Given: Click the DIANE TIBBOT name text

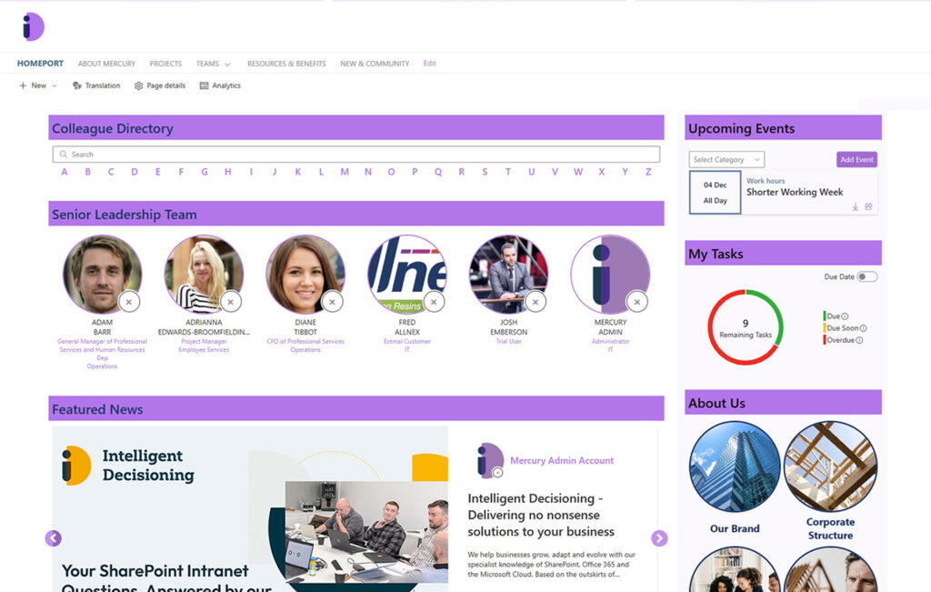Looking at the screenshot, I should 305,327.
